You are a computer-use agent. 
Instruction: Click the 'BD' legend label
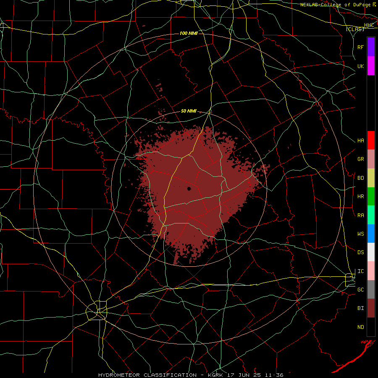[360, 178]
